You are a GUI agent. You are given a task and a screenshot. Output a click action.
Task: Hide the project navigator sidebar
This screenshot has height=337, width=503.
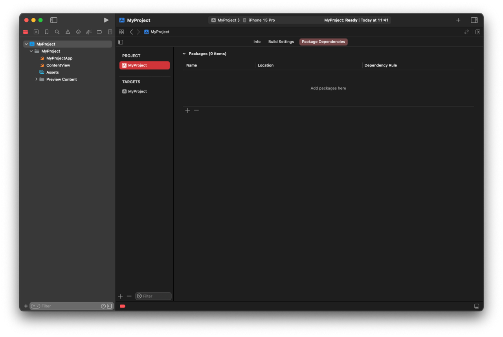click(x=53, y=20)
